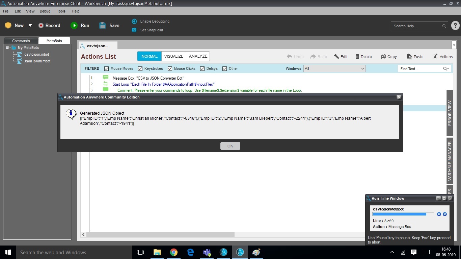Open the Help menu
Viewport: 461px width, 259px height.
coord(76,11)
